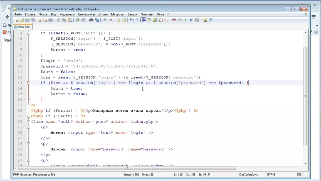The image size is (321, 181).
Task: Collapse the fold at line 19
Action: pyautogui.click(x=28, y=116)
